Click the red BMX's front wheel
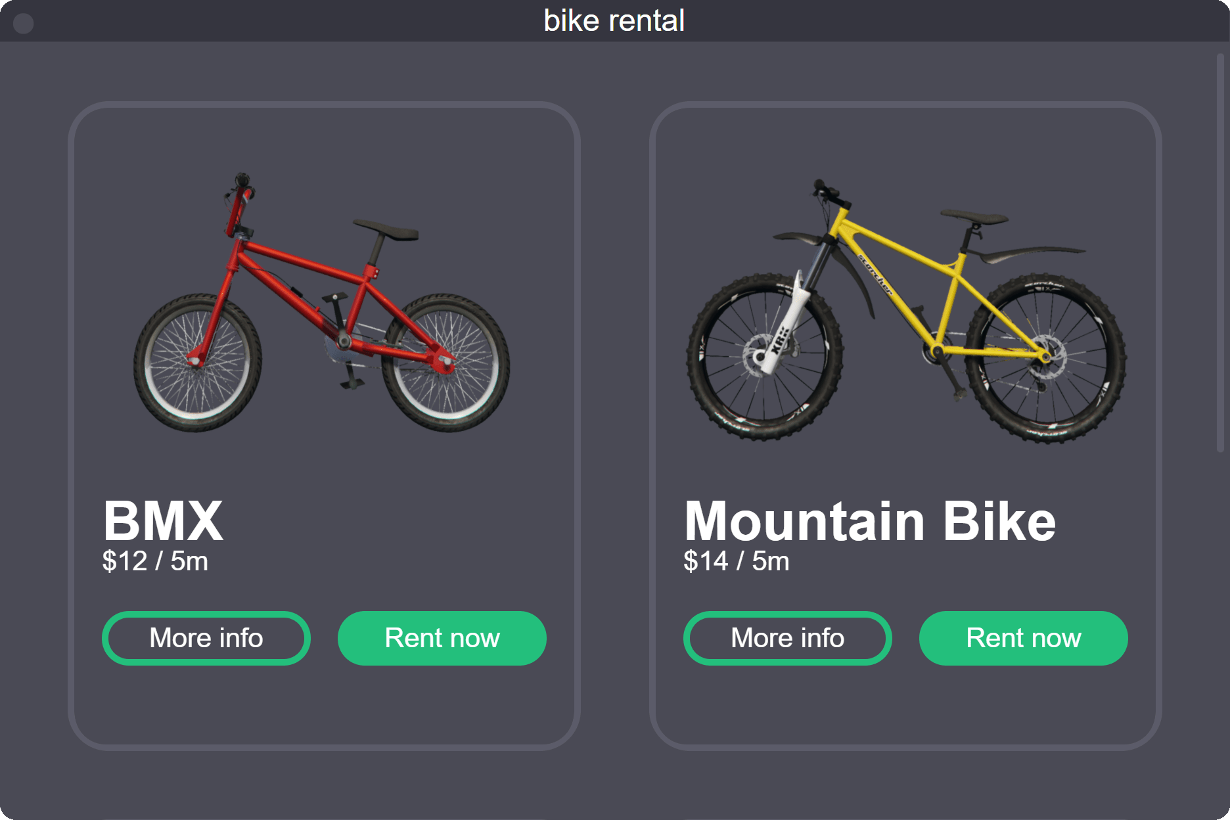This screenshot has height=820, width=1230. pos(197,362)
